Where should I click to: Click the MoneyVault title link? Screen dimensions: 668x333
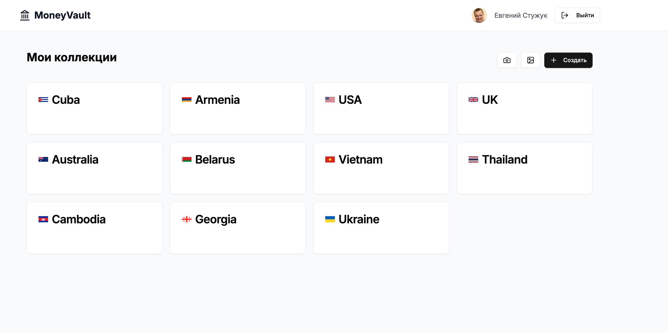coord(62,15)
